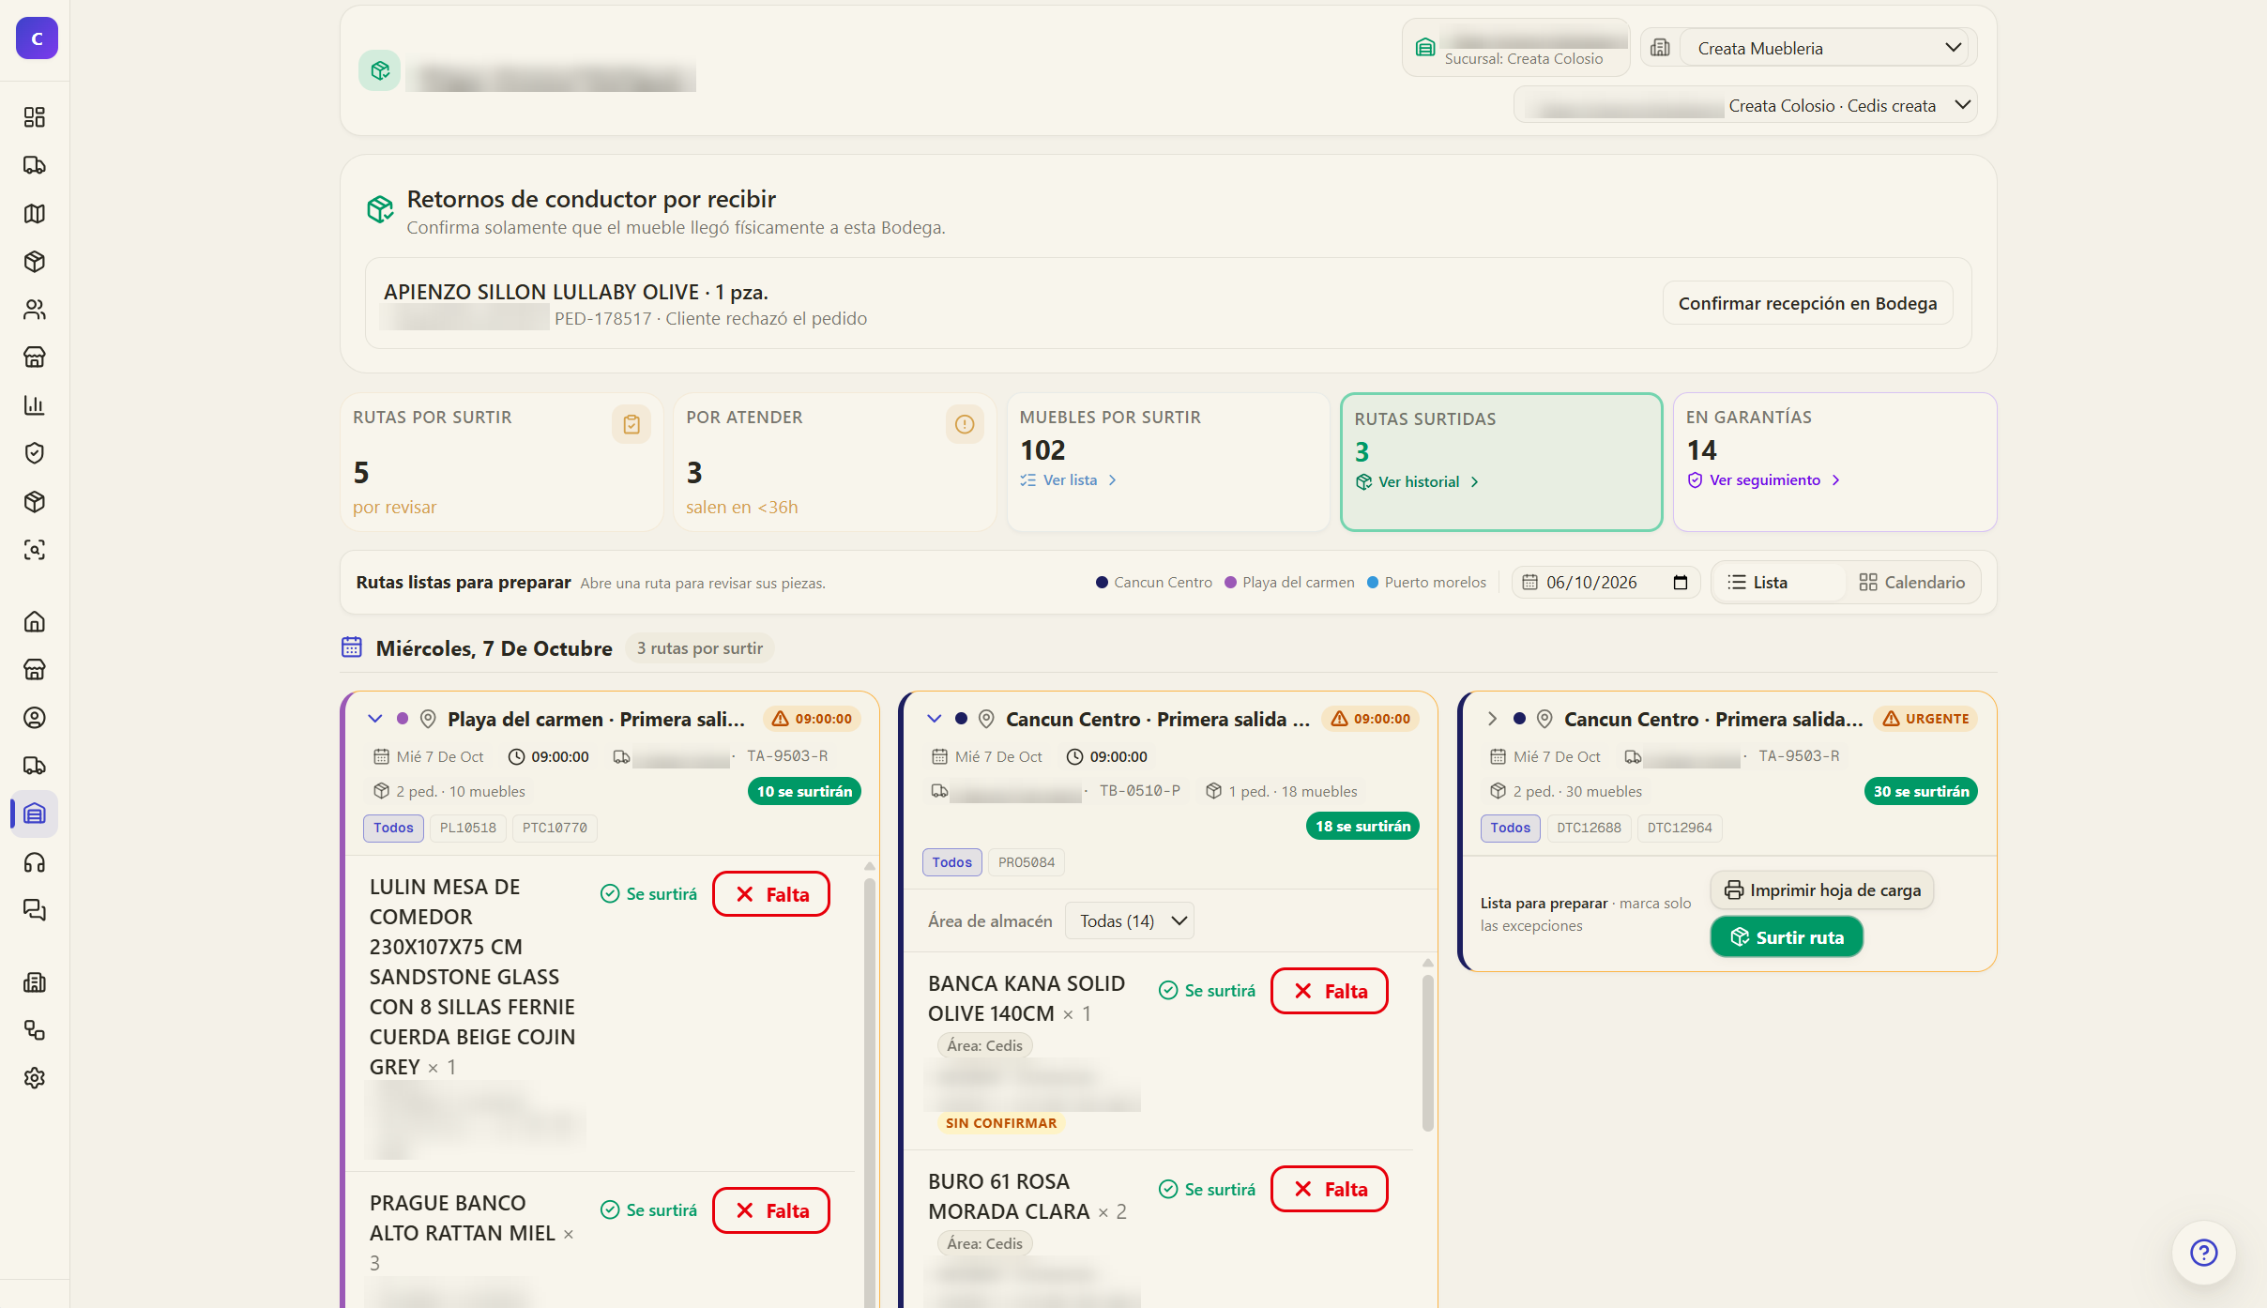Open Área de almacén Todas (14) dropdown
2267x1308 pixels.
1130,921
